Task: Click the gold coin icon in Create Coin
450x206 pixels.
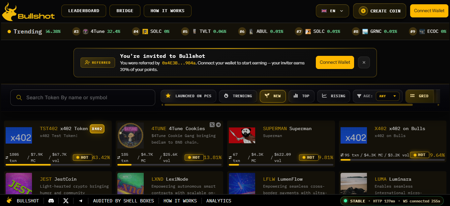Action: pos(363,11)
